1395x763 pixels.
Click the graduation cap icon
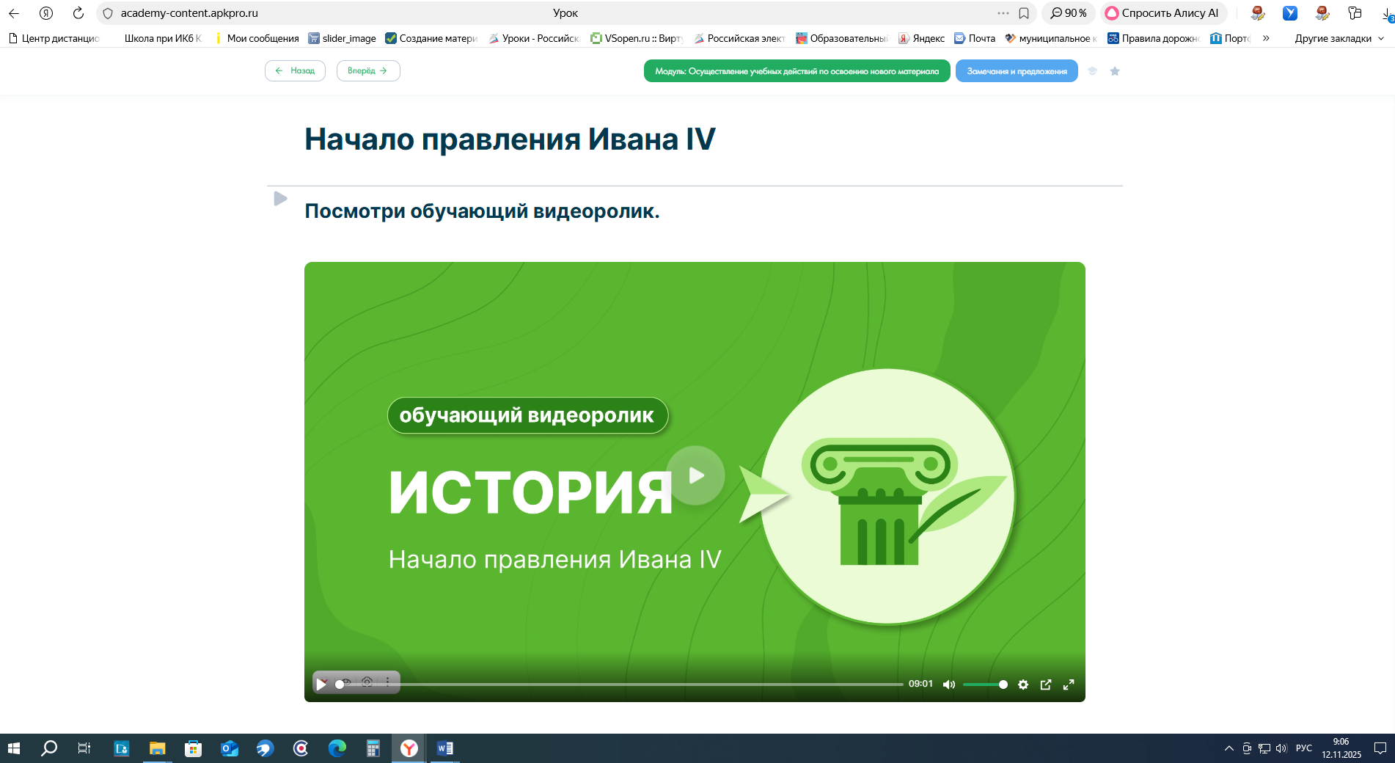coord(1092,71)
